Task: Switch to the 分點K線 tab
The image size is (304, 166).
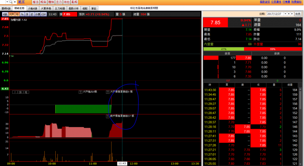Action: tap(33, 8)
